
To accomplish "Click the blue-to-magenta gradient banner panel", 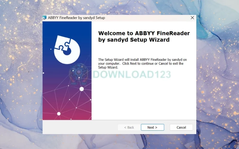I will [x=67, y=71].
